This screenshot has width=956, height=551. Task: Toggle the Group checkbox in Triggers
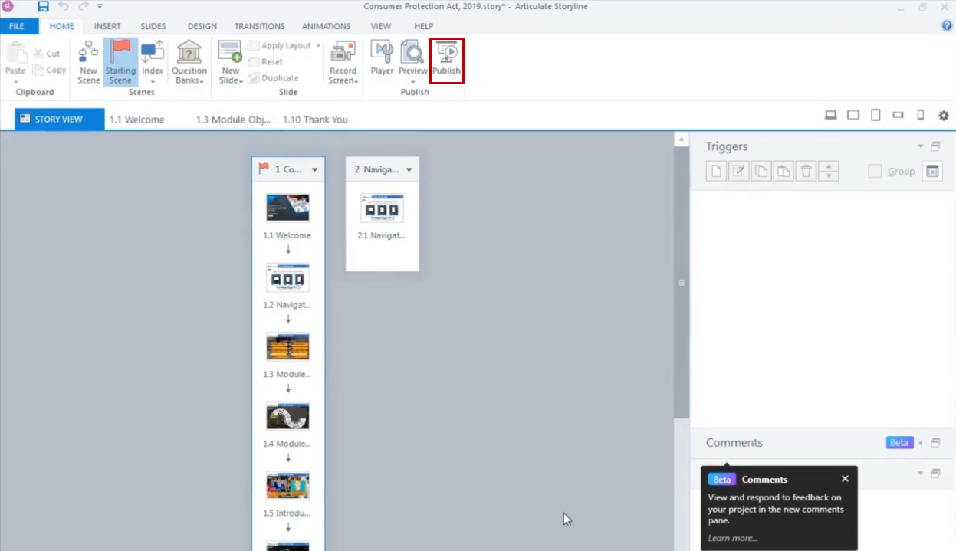pos(875,171)
